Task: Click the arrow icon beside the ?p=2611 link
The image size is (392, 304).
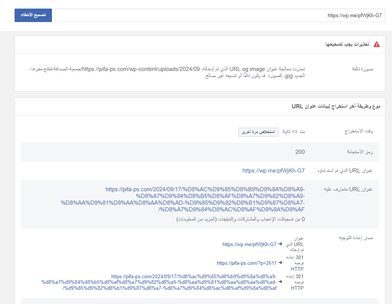Action: click(x=280, y=263)
